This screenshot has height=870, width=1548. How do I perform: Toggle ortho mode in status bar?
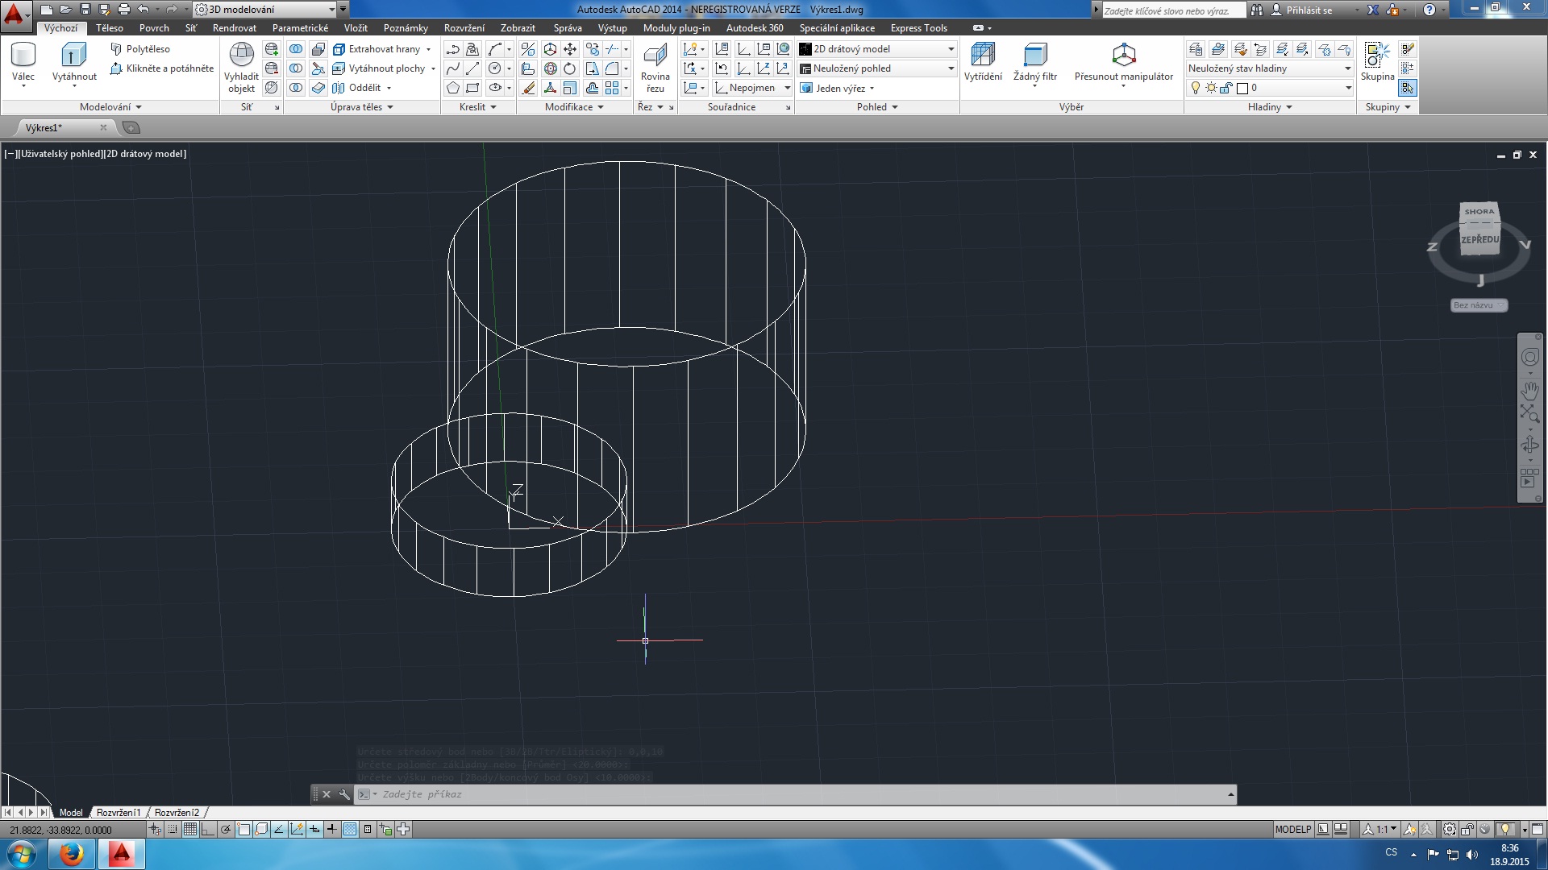pos(208,829)
